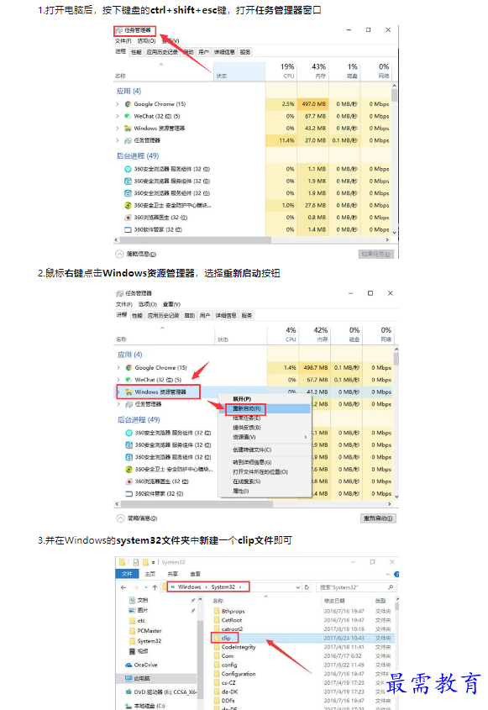
Task: Click 360安全卫士 icon in step 2 Task Manager
Action: pyautogui.click(x=129, y=470)
